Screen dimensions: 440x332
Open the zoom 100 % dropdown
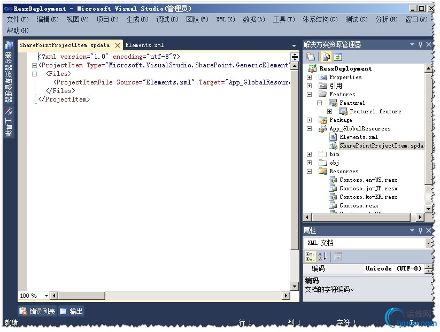47,296
